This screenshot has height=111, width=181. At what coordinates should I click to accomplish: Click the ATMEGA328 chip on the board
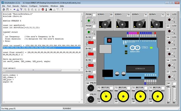[140, 69]
